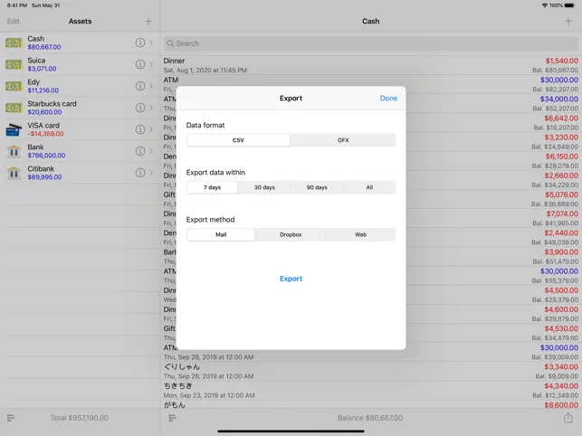Select Dropbox export method

(x=291, y=234)
